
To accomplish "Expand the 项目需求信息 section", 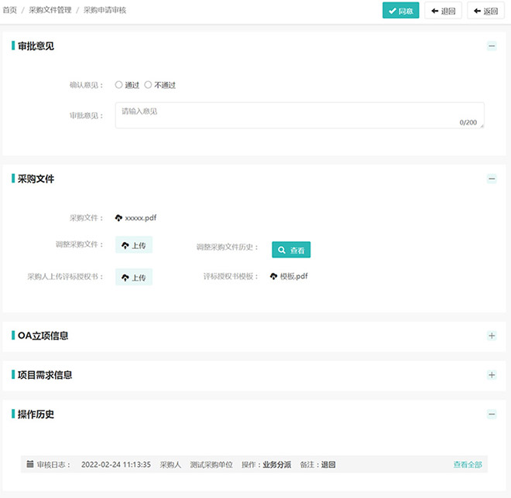I will pyautogui.click(x=492, y=375).
